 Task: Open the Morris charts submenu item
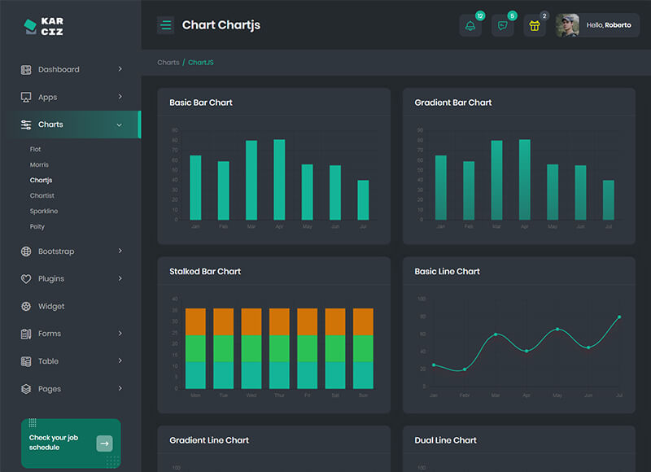[x=39, y=165]
